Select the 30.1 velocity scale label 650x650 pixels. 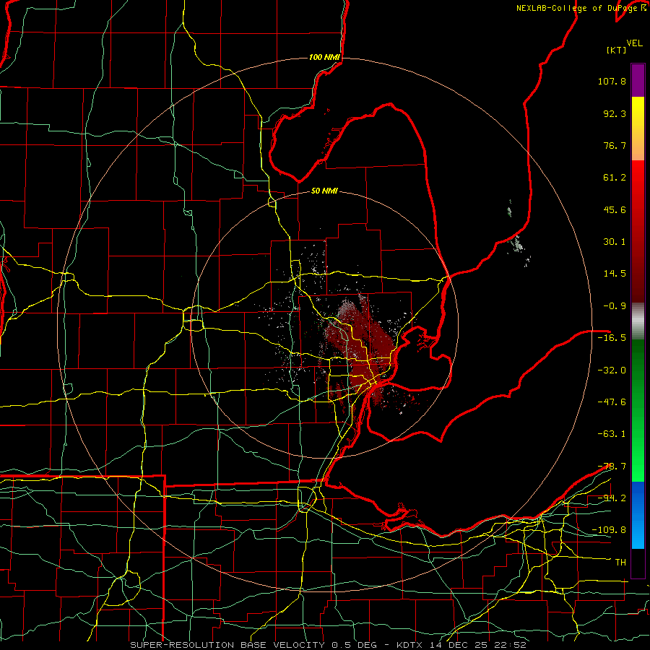615,242
